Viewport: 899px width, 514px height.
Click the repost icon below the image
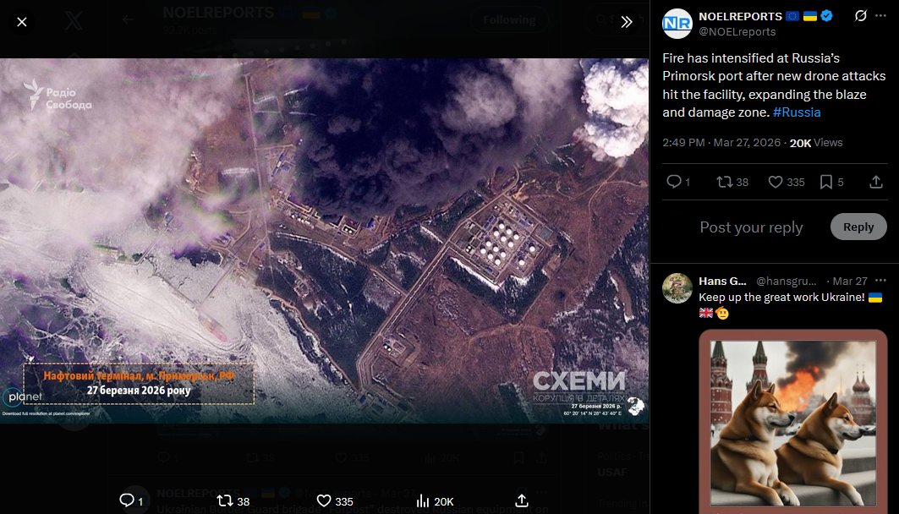225,500
